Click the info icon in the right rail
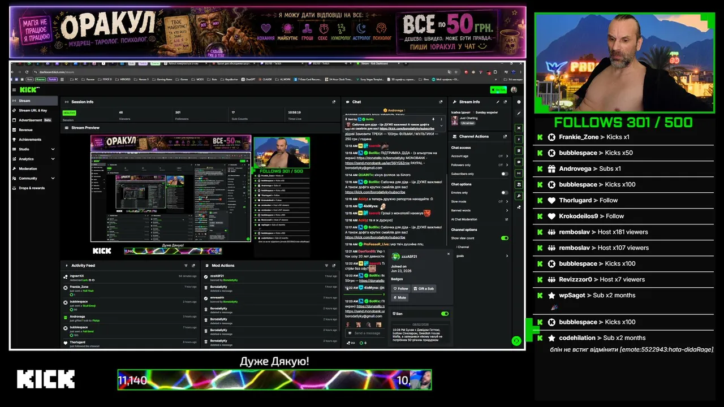 click(x=519, y=102)
